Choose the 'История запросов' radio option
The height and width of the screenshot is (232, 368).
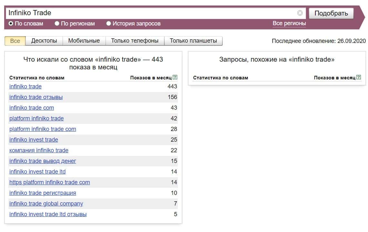[x=109, y=24]
